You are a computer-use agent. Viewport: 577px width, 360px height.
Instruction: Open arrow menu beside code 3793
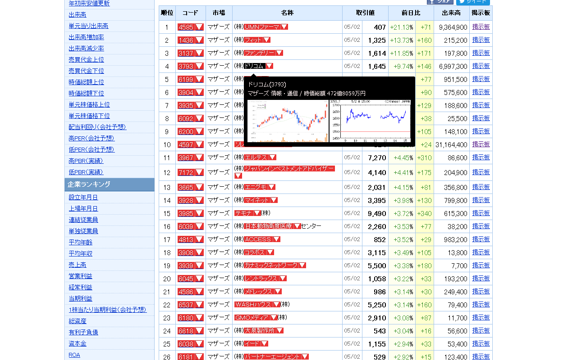coord(199,66)
